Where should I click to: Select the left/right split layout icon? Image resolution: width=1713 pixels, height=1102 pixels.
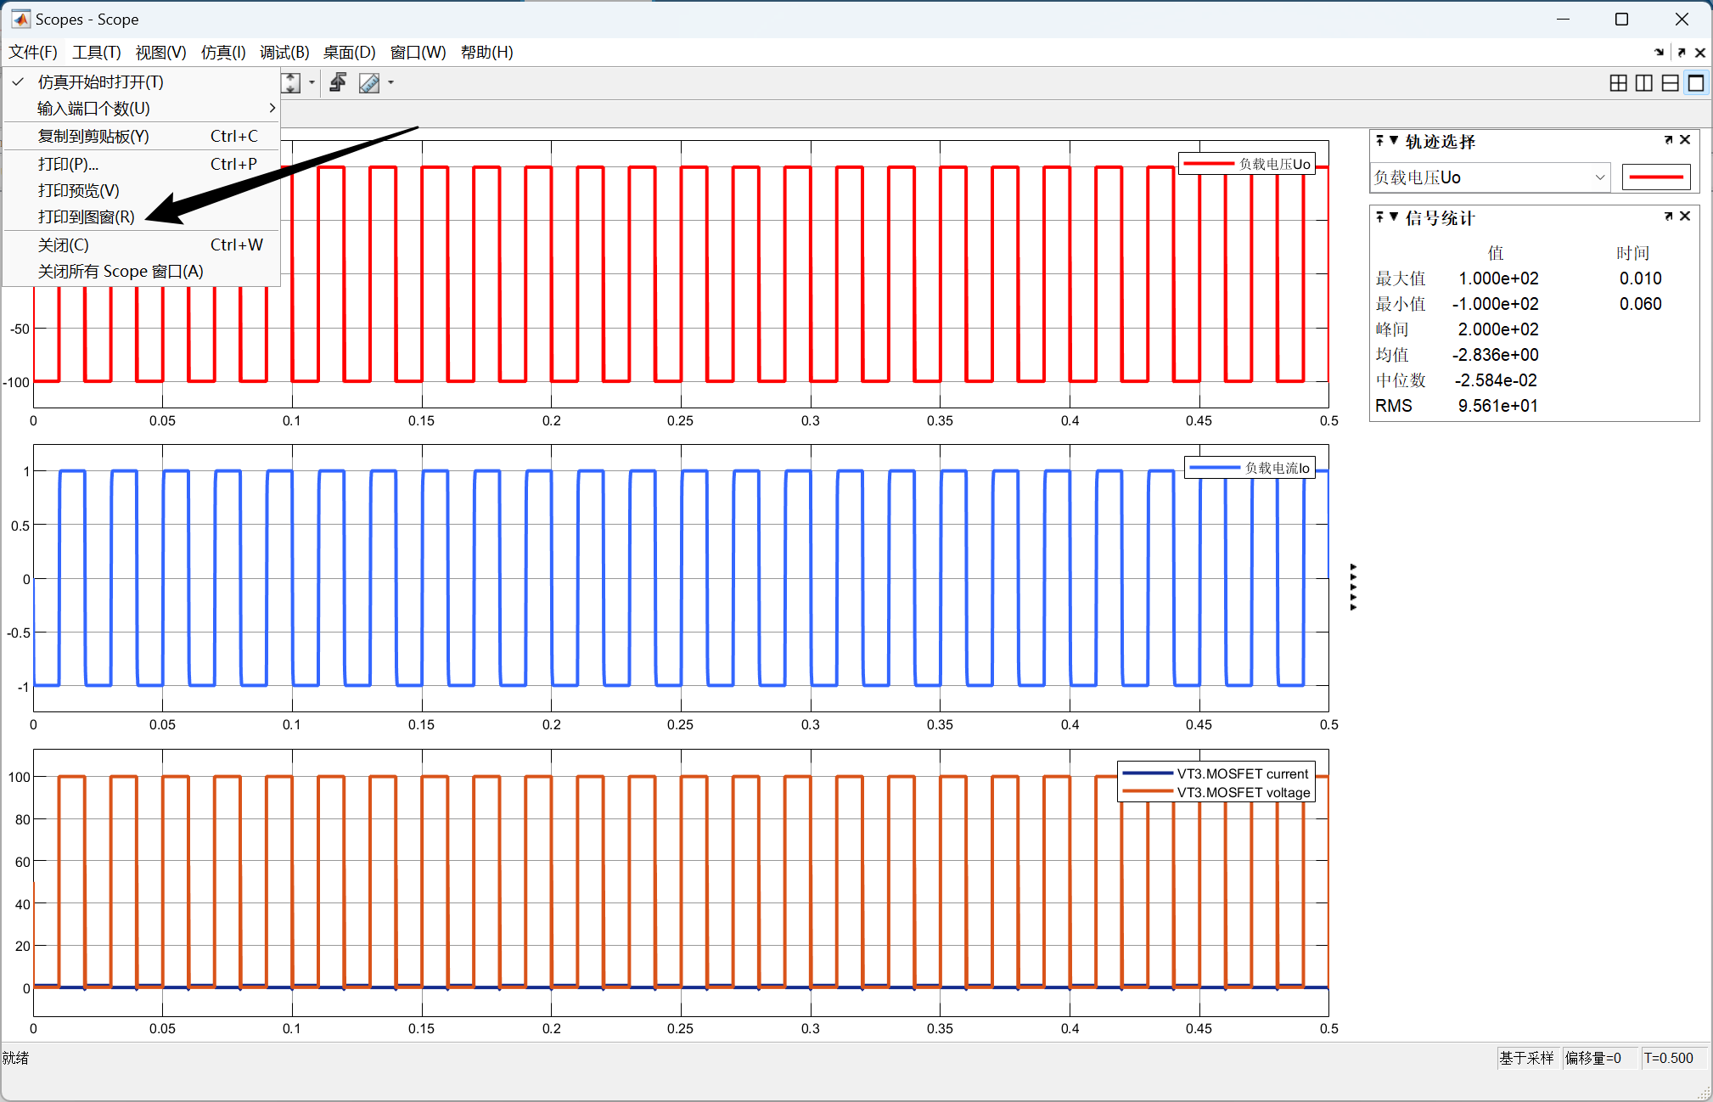tap(1643, 82)
